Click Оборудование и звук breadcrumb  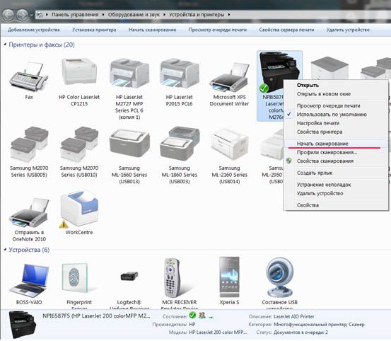pos(134,15)
